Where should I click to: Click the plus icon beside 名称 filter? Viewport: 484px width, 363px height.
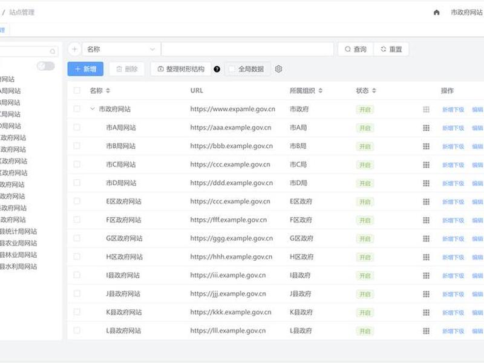pos(74,49)
